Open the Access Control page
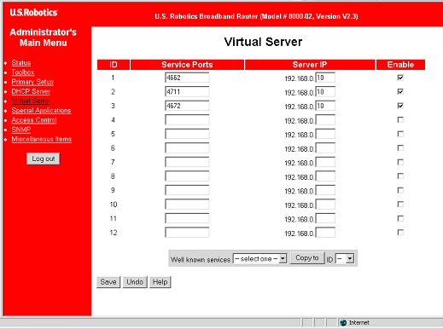The width and height of the screenshot is (443, 329). tap(34, 120)
